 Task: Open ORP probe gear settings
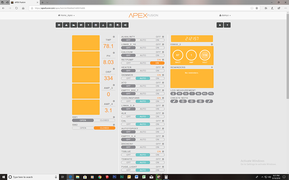pos(114,69)
